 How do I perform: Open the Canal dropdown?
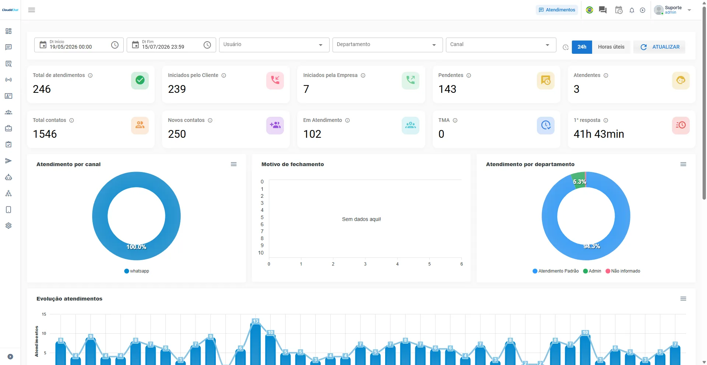pos(501,45)
